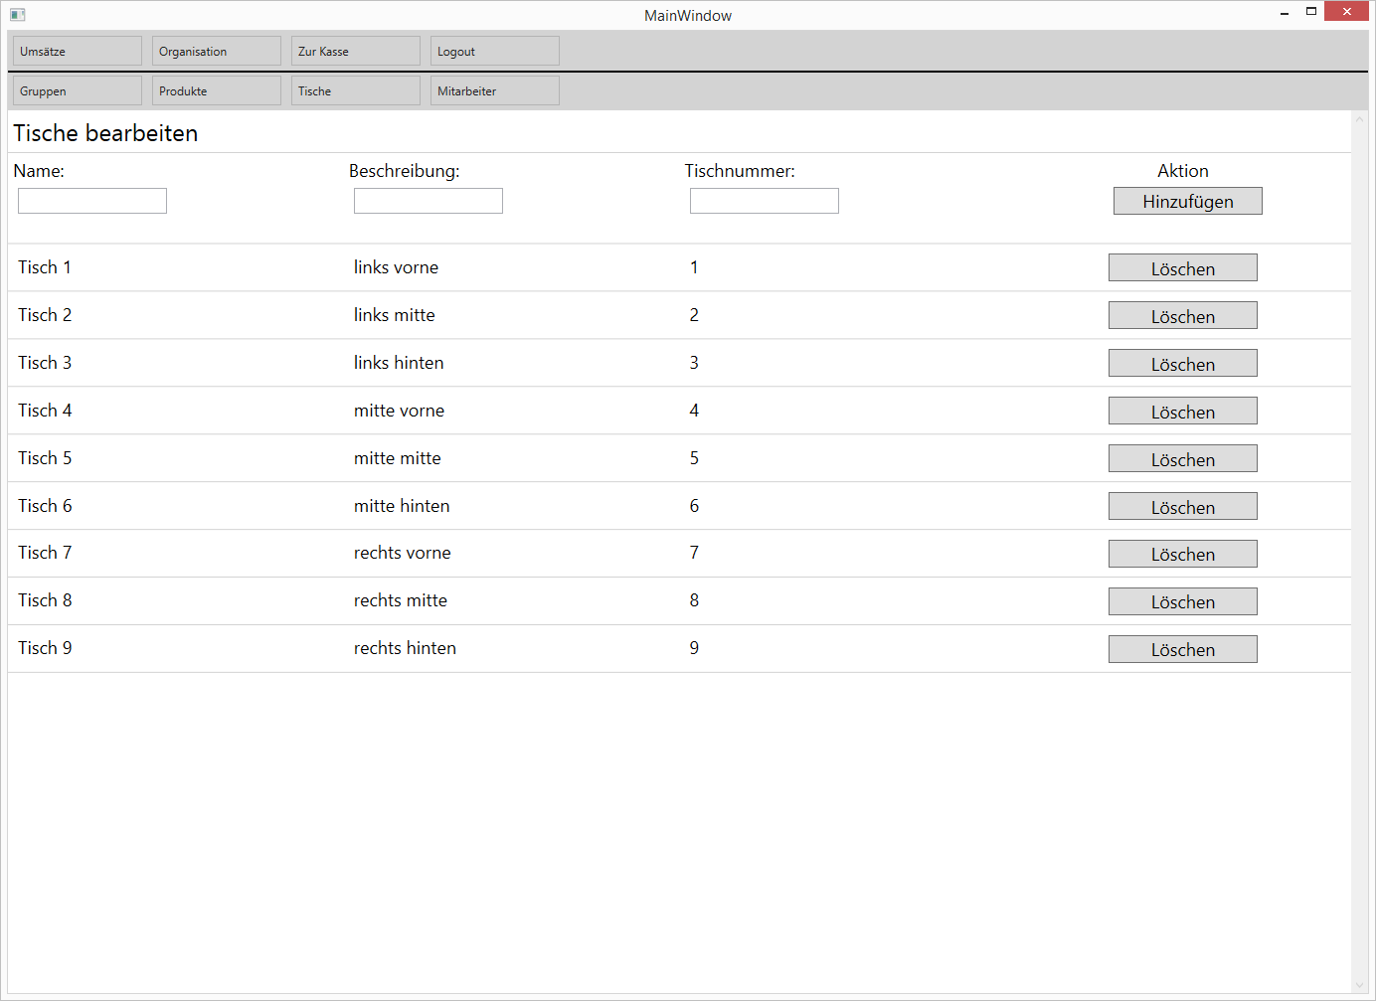The width and height of the screenshot is (1376, 1001).
Task: Click Löschen for Tisch 5
Action: pyautogui.click(x=1182, y=459)
